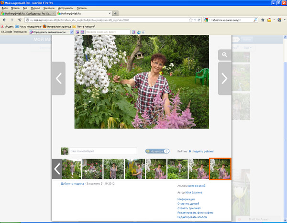The height and width of the screenshot is (223, 287).
Task: Go back with the browser back arrow
Action: [x=4, y=20]
